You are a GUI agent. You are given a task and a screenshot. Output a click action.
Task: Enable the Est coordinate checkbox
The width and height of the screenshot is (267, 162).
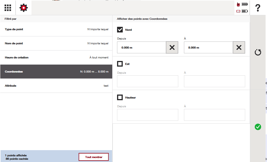[x=120, y=64]
